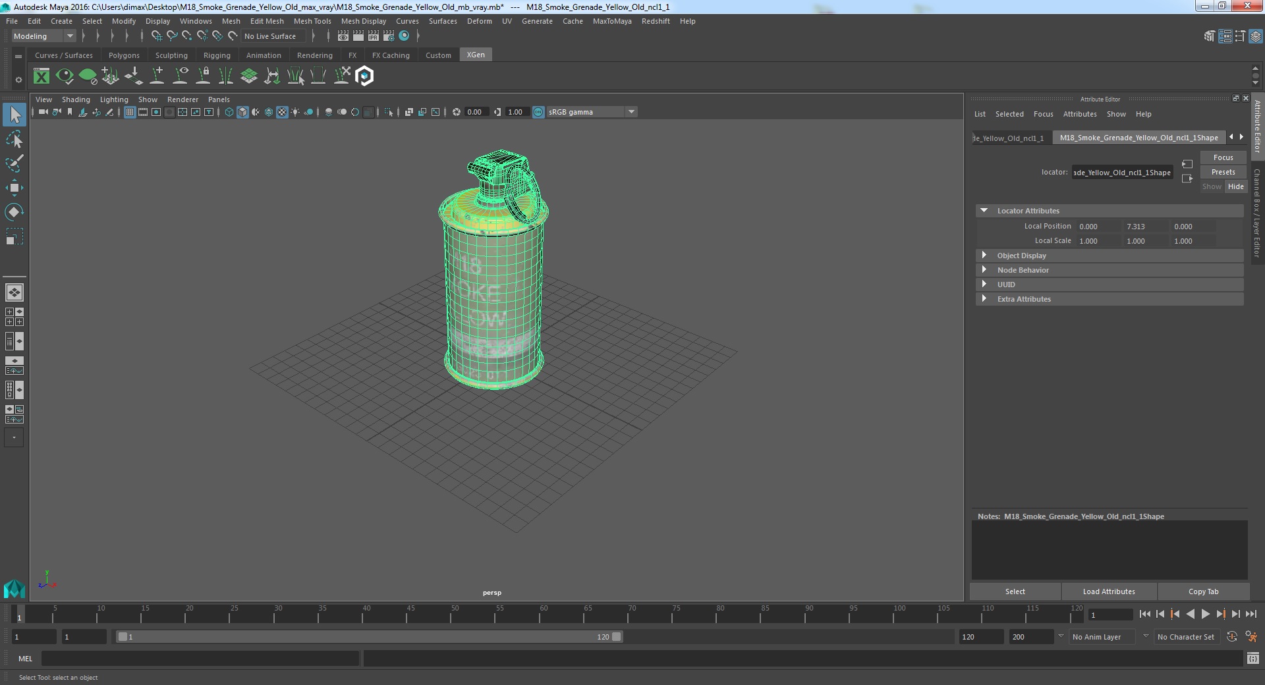Click the Focus button in Attribute Editor
Screen dimensions: 1265x685
click(x=1223, y=157)
